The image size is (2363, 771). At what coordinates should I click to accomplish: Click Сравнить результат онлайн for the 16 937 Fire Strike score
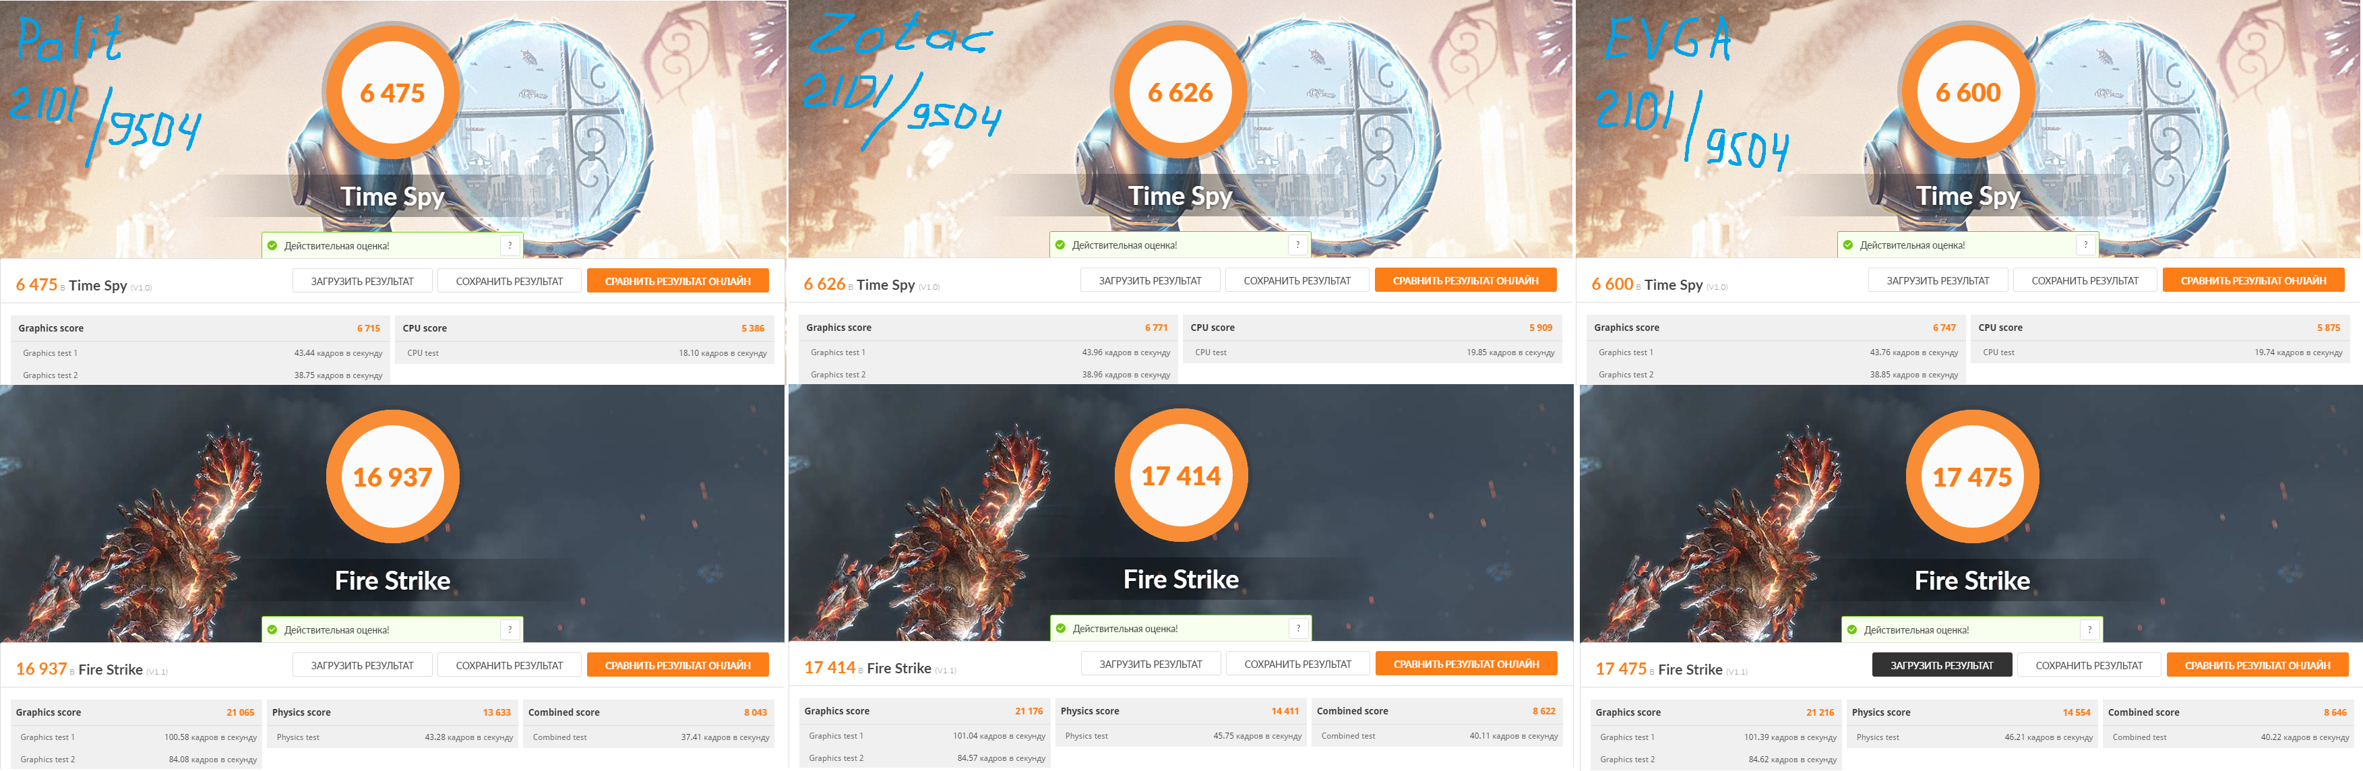coord(678,666)
